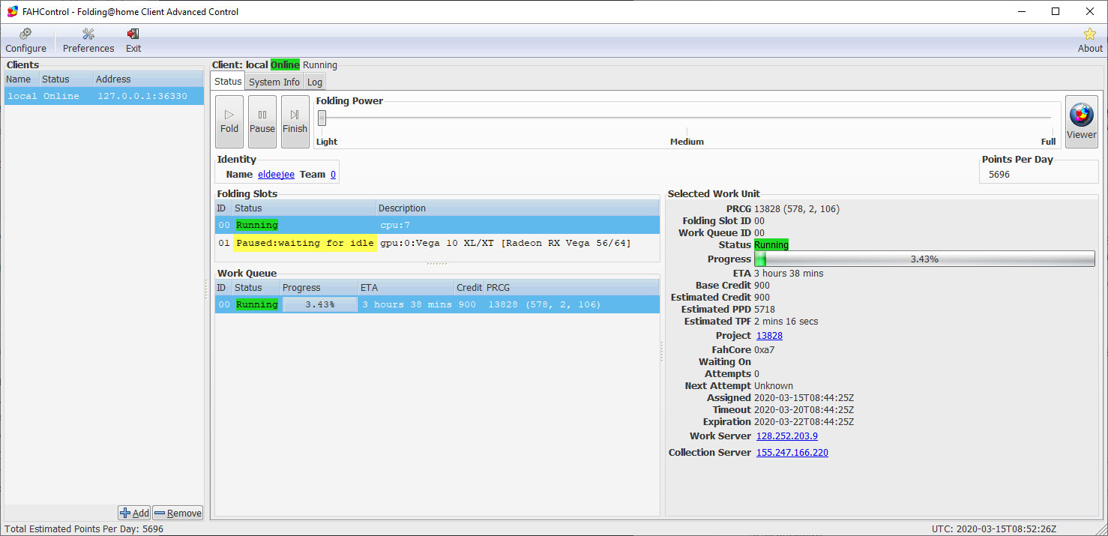The width and height of the screenshot is (1108, 536).
Task: Click the Work Queue PRCG column header
Action: (571, 288)
